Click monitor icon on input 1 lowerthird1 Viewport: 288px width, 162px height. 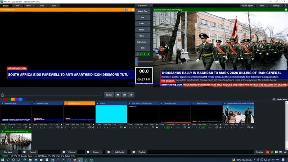(x=26, y=127)
